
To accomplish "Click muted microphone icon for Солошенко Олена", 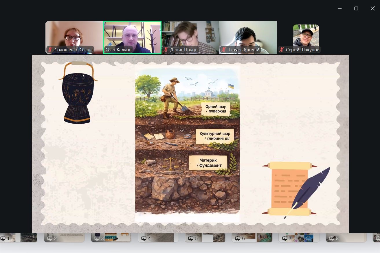I will pyautogui.click(x=50, y=50).
